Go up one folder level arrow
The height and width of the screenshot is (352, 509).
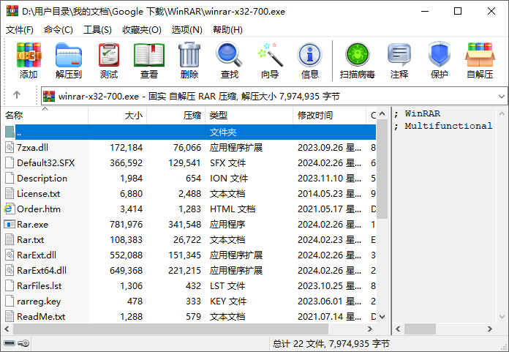tap(17, 95)
